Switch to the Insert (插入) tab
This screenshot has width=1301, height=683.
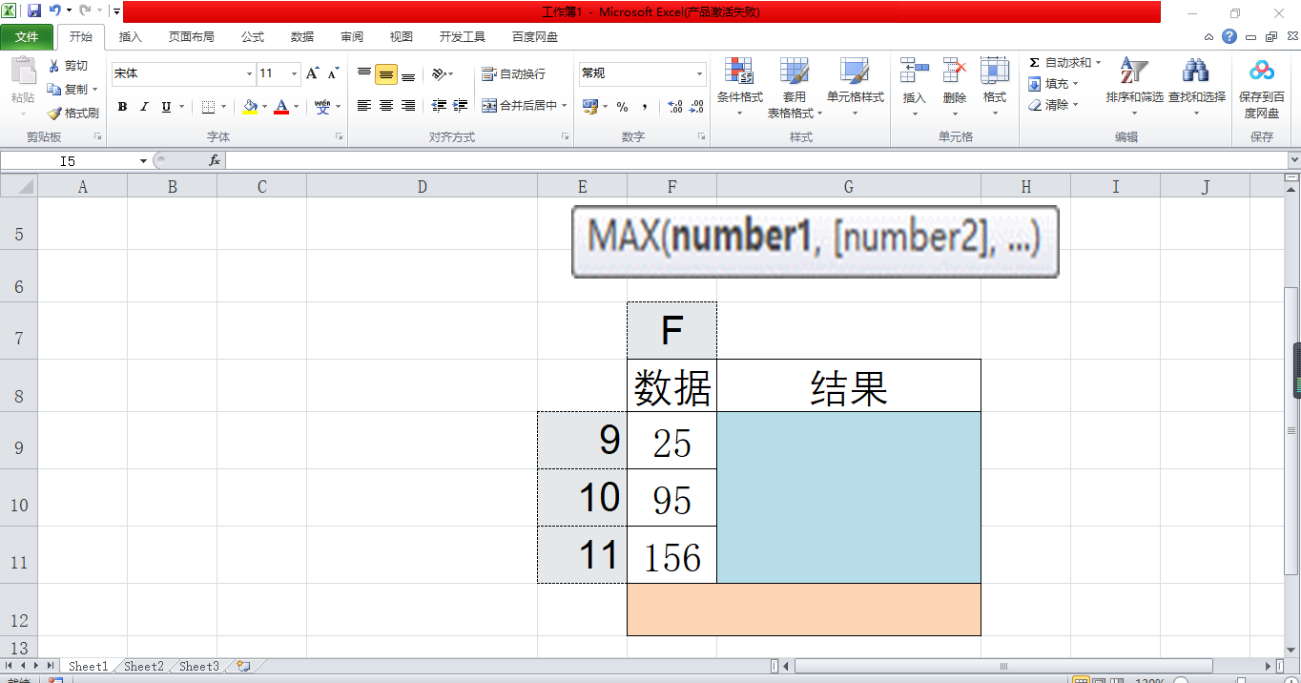click(131, 37)
